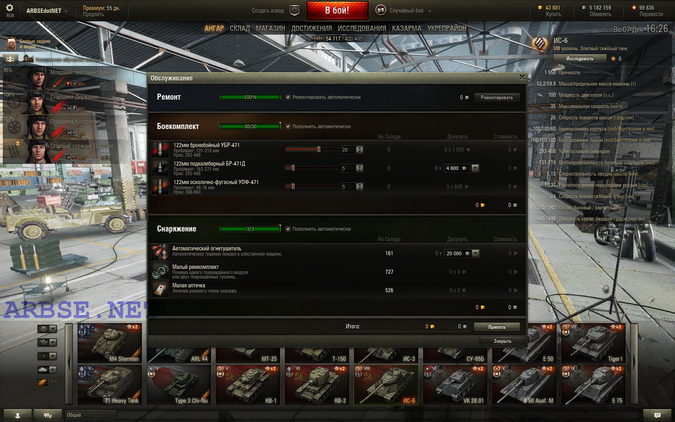Adjust the УБР-471 shell quantity slider
Screen dimensions: 675x422
click(x=312, y=150)
